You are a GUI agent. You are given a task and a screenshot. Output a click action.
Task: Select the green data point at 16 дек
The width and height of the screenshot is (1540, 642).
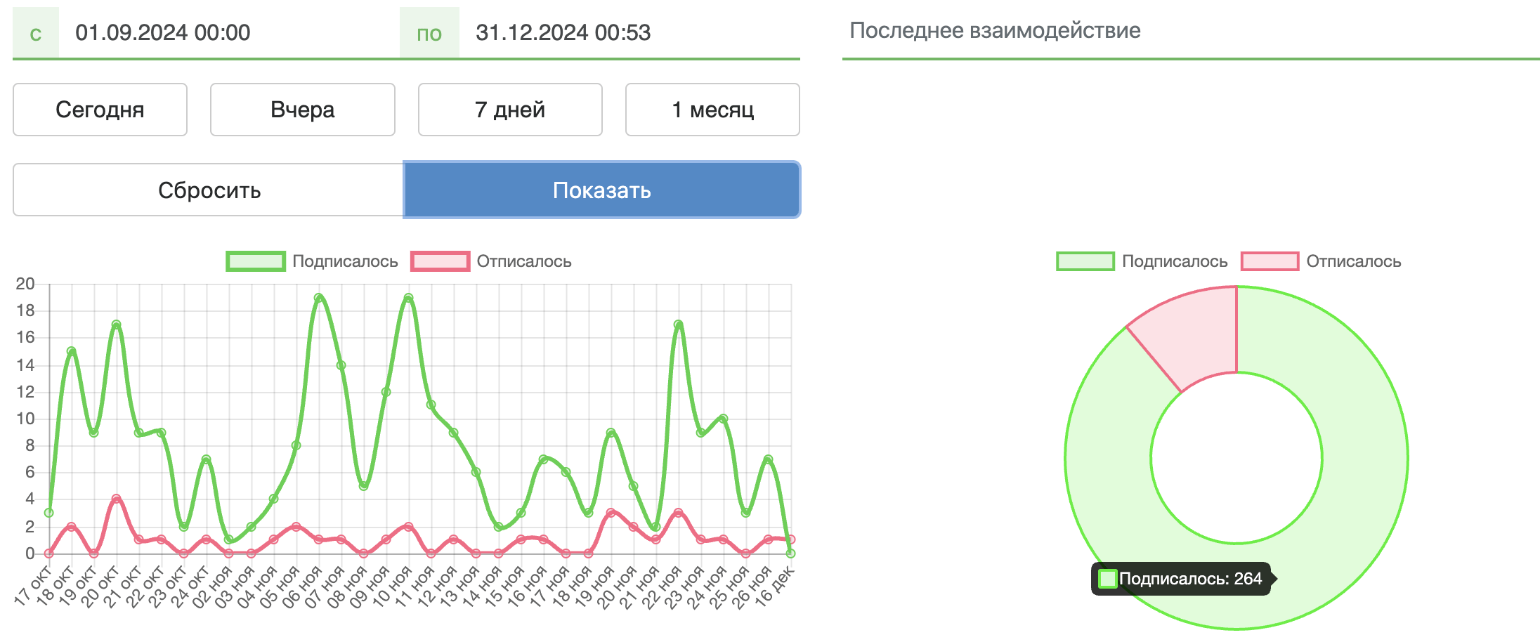(x=791, y=553)
